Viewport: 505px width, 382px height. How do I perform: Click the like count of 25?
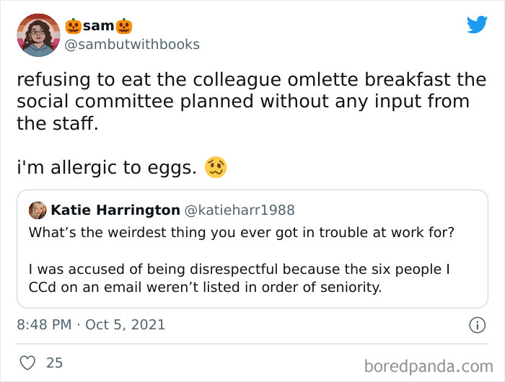[x=55, y=363]
